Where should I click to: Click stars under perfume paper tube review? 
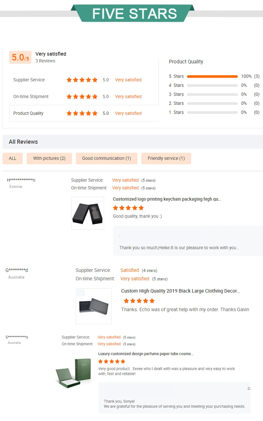pos(112,361)
